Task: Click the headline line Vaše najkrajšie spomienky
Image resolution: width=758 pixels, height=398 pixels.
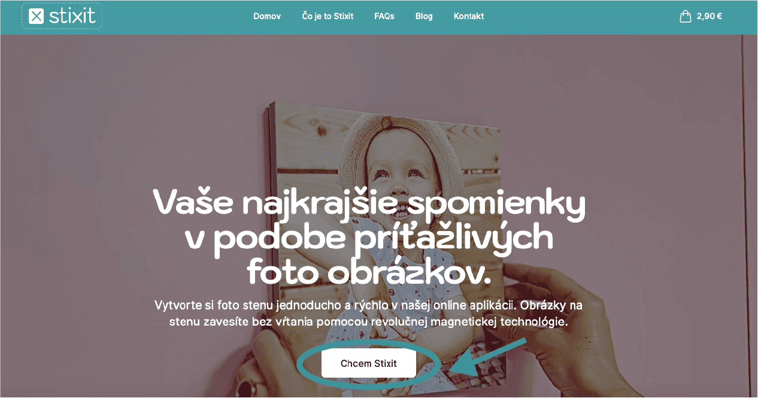Action: click(x=369, y=203)
